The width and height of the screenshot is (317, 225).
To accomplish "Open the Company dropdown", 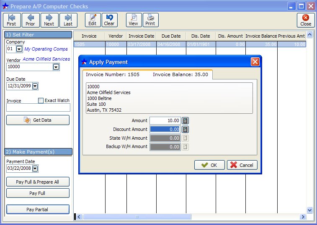I will [x=19, y=49].
